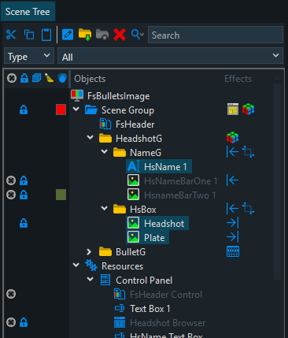288x338 pixels.
Task: Click the blue Rename pencil icon
Action: click(x=68, y=35)
